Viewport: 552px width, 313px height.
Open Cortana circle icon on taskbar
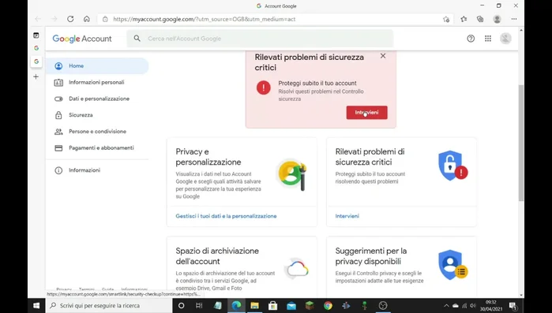pyautogui.click(x=181, y=306)
